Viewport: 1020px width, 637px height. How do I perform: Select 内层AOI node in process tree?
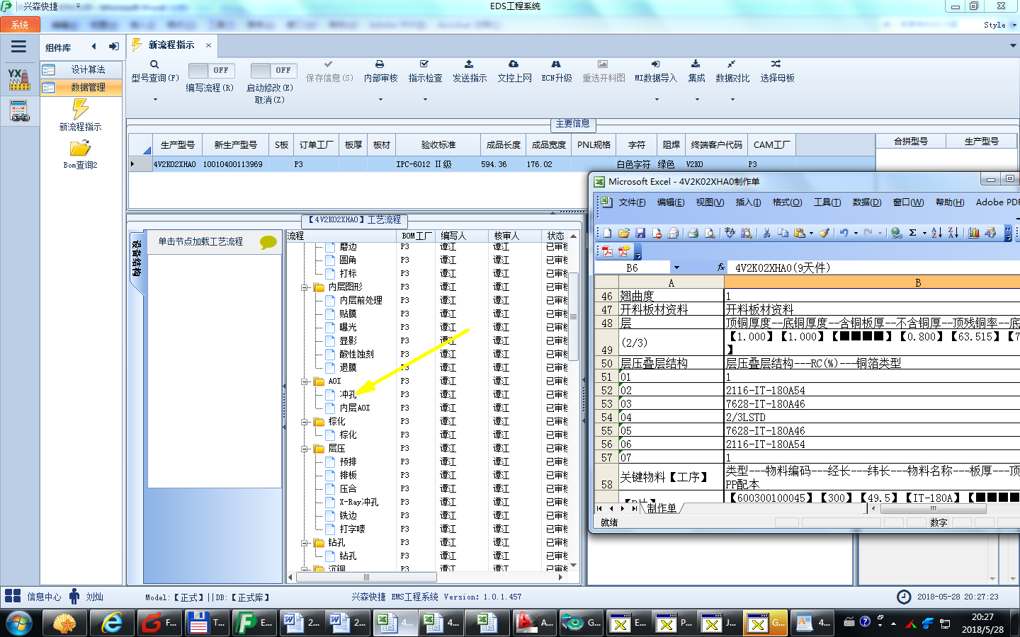pos(355,408)
